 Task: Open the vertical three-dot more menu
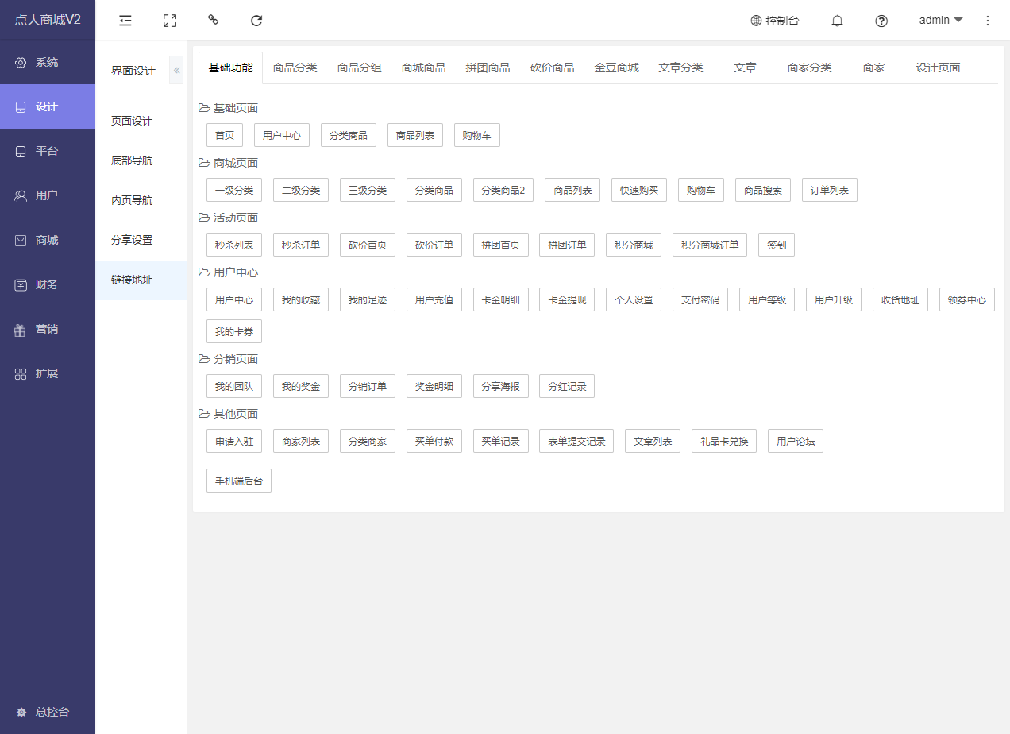988,21
